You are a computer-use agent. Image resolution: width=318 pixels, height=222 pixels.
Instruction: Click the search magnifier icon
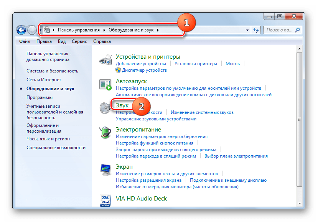tap(297, 30)
